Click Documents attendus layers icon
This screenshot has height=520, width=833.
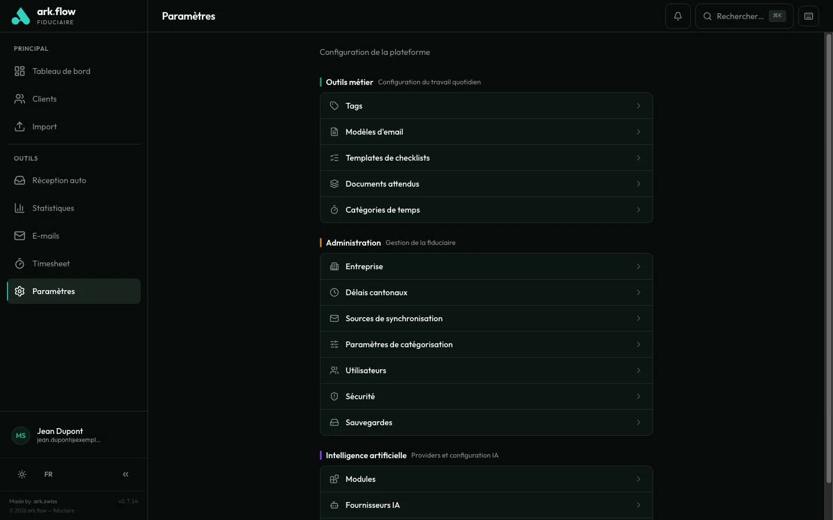point(334,184)
